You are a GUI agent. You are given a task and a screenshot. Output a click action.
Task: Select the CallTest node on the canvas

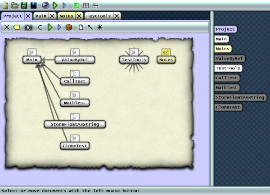pyautogui.click(x=75, y=82)
